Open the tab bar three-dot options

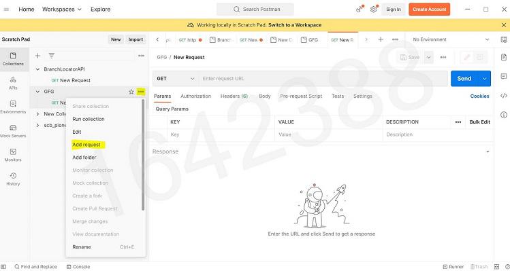pyautogui.click(x=395, y=39)
